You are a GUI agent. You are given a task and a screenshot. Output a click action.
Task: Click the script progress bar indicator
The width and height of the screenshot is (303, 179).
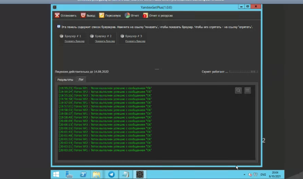pos(244,72)
